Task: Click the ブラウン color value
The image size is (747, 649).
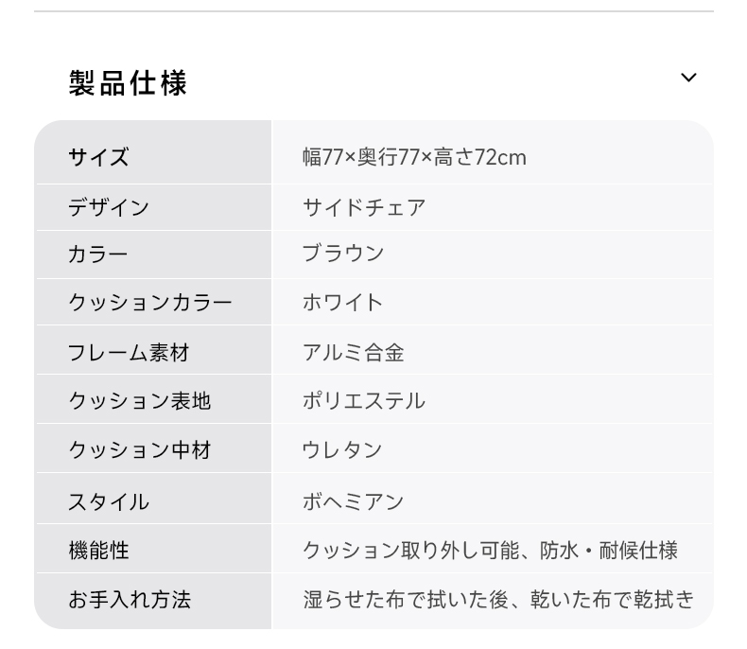Action: click(343, 253)
